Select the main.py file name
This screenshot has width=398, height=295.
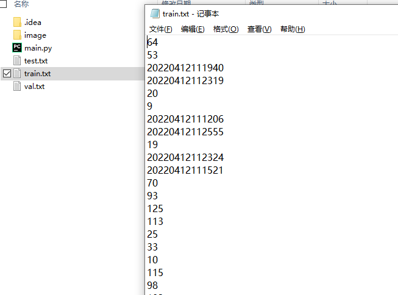pyautogui.click(x=38, y=48)
